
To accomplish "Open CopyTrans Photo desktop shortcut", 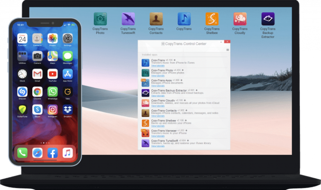I will pos(100,19).
